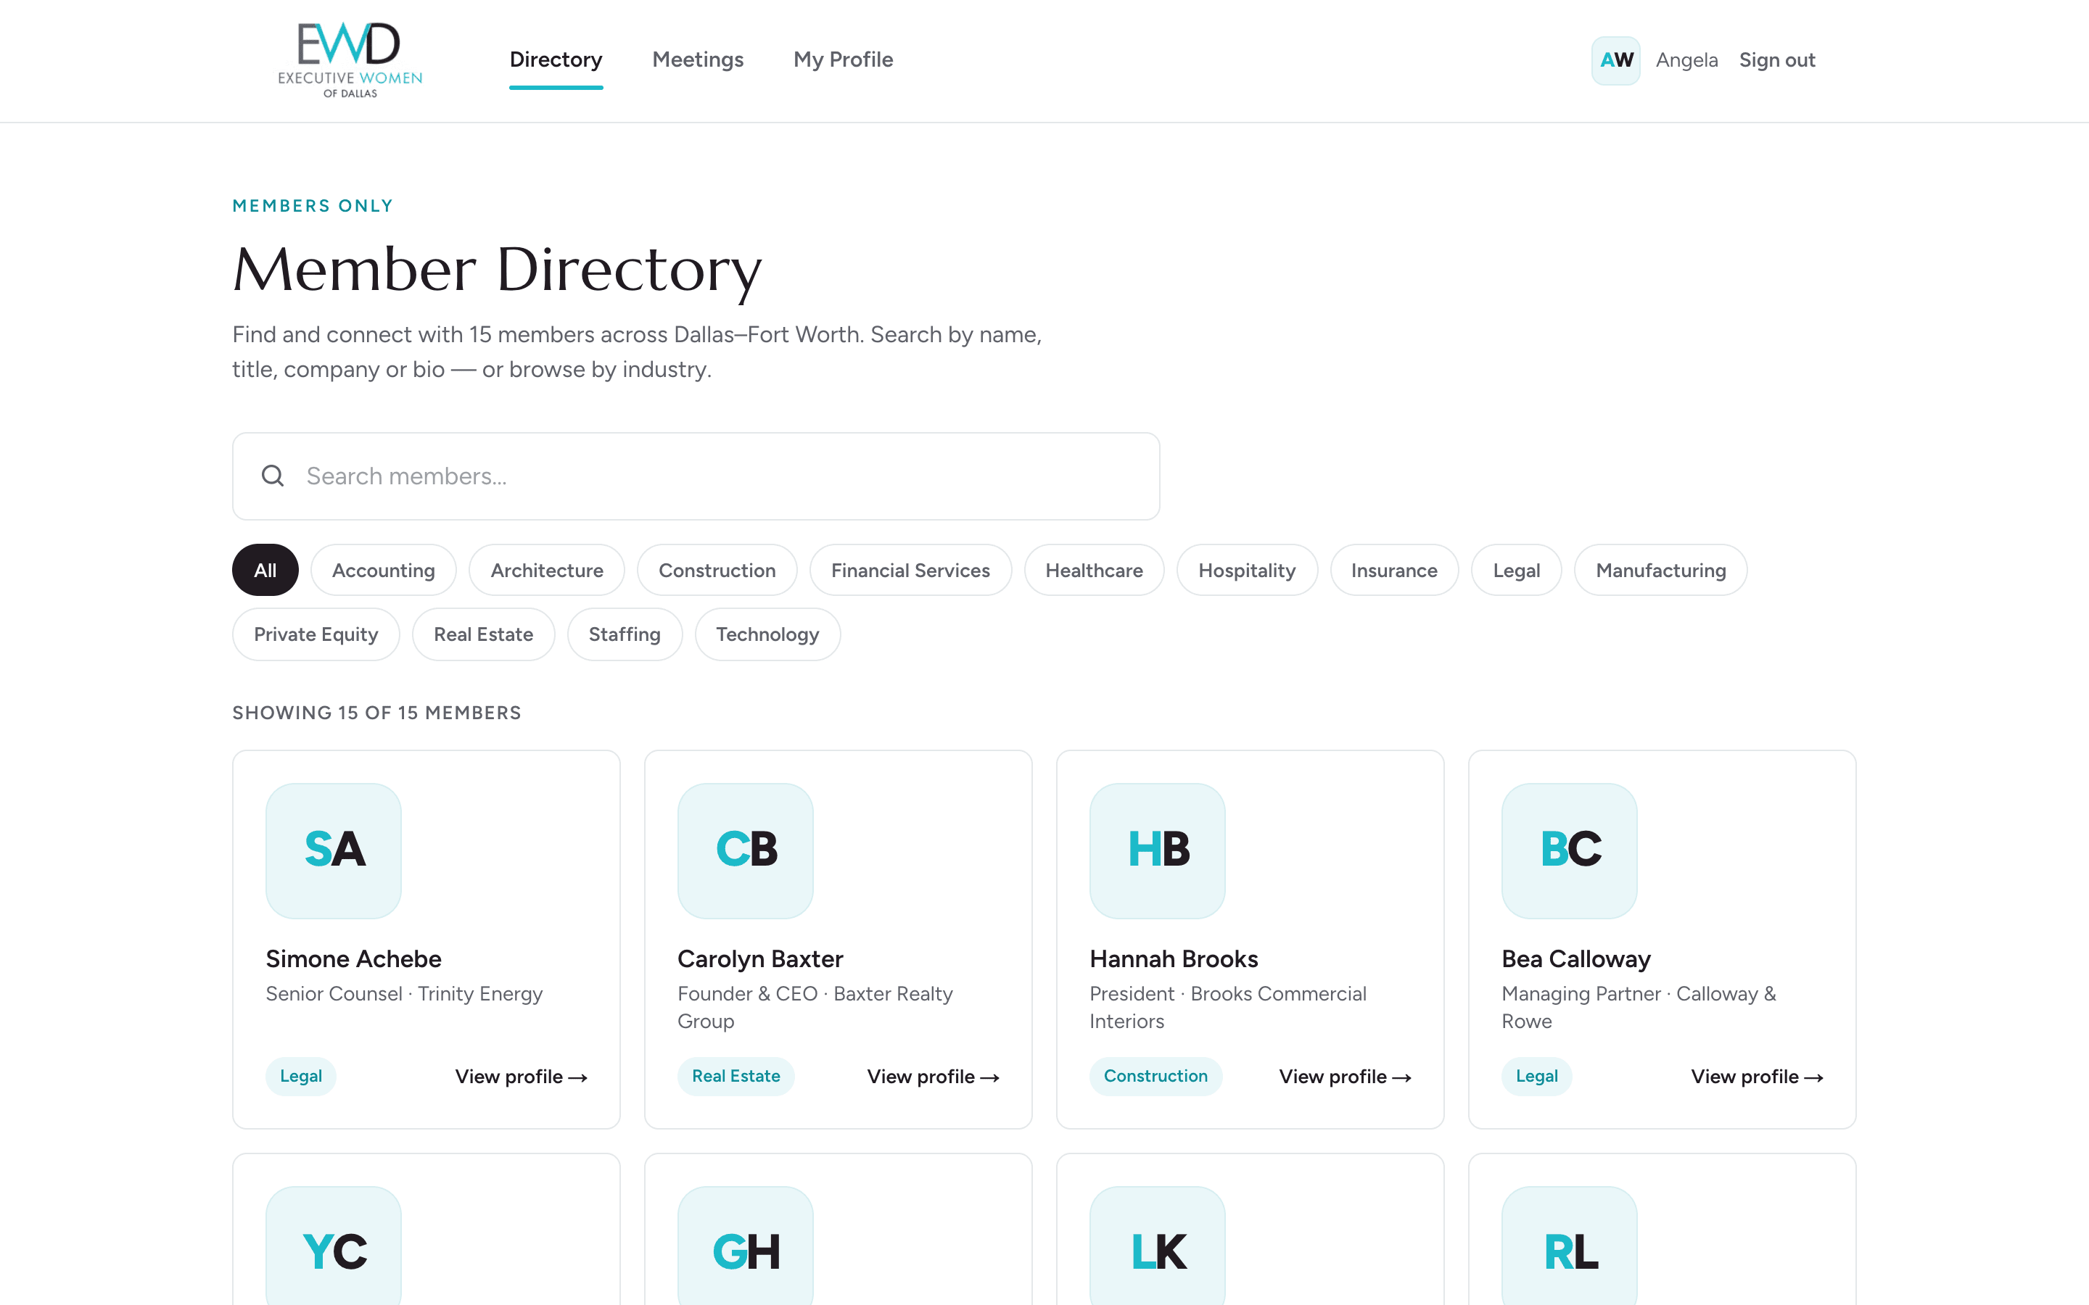Open Hannah Brooks's HB avatar
The width and height of the screenshot is (2089, 1305).
click(x=1157, y=850)
